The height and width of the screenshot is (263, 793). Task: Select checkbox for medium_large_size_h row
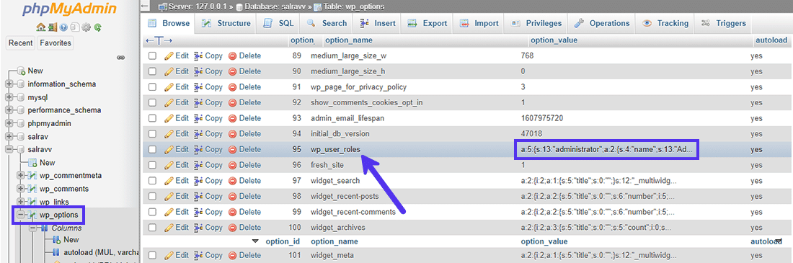tap(152, 72)
